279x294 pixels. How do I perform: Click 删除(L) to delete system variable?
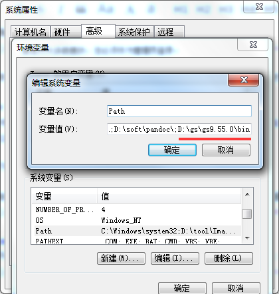point(229,258)
